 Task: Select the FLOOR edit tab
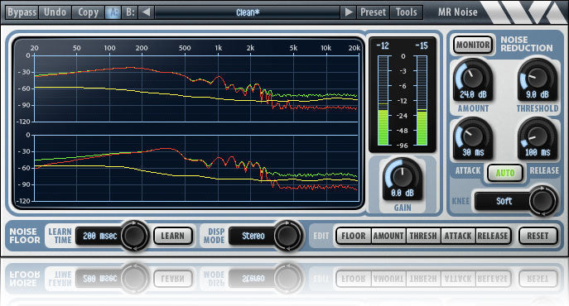(x=354, y=236)
